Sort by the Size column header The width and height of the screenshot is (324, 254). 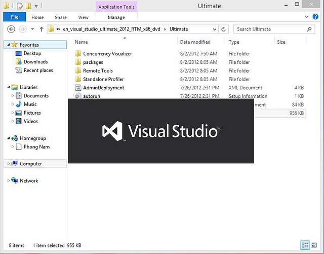pyautogui.click(x=281, y=42)
